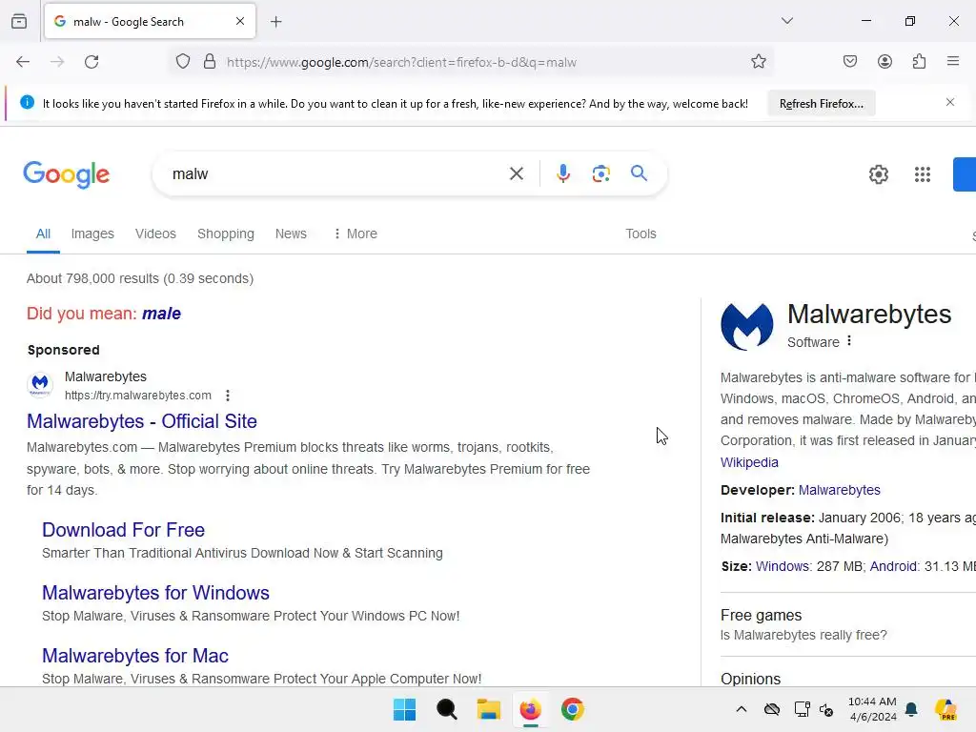The height and width of the screenshot is (732, 976).
Task: Switch to Videos tab
Action: coord(155,234)
